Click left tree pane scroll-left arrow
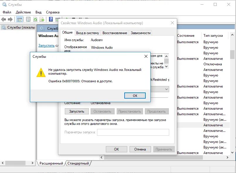This screenshot has width=236, height=173. click(3, 163)
